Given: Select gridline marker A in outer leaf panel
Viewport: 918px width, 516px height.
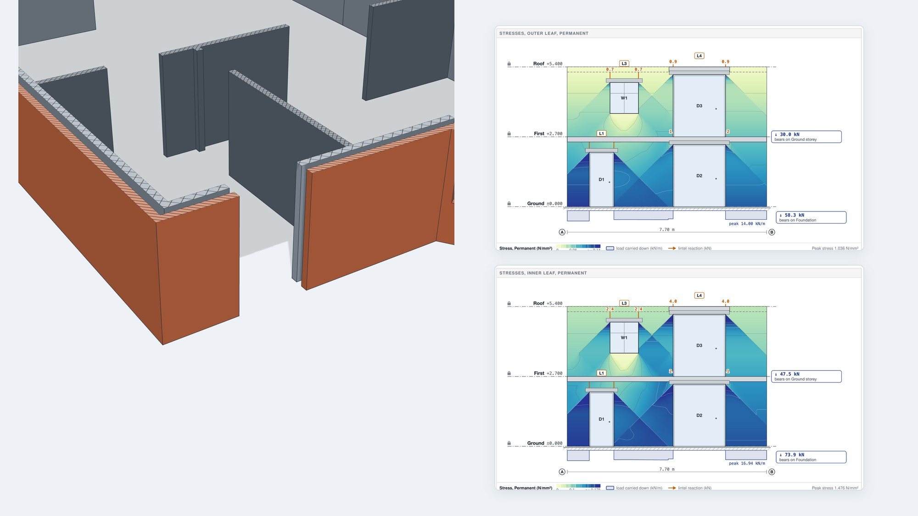Looking at the screenshot, I should click(562, 232).
